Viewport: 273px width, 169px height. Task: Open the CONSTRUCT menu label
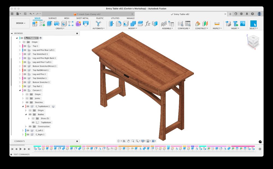[x=202, y=29]
